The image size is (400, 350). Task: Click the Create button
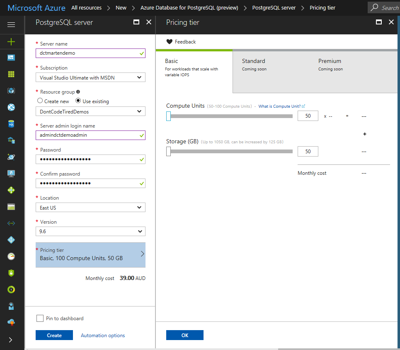click(x=54, y=335)
